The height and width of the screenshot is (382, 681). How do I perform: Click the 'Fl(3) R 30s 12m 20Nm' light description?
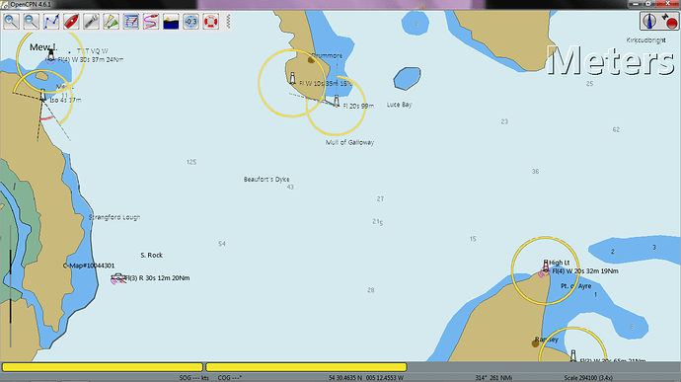pos(158,278)
